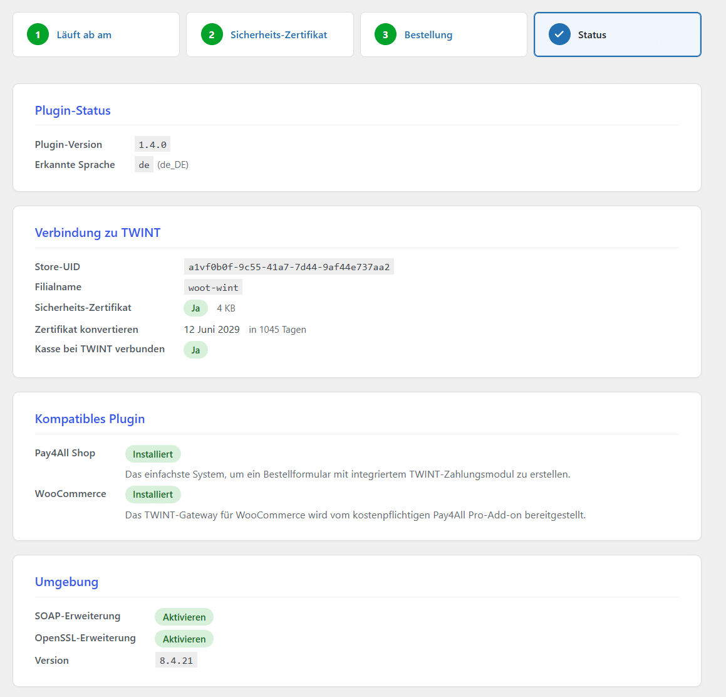The height and width of the screenshot is (697, 726).
Task: Click the SOAP-Erweiterung label
Action: coord(77,616)
